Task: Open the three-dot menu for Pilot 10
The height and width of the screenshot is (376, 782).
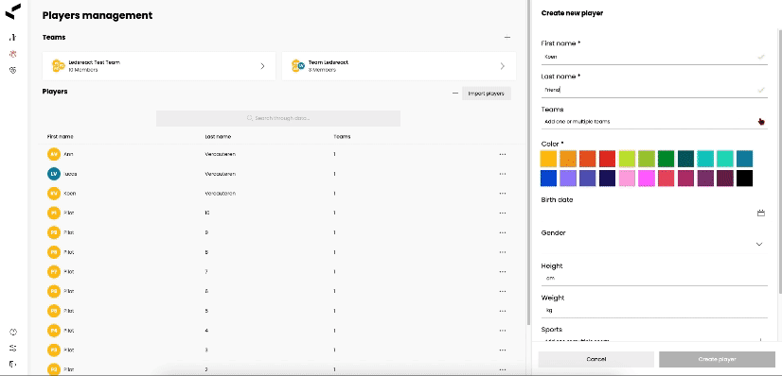Action: pyautogui.click(x=502, y=213)
